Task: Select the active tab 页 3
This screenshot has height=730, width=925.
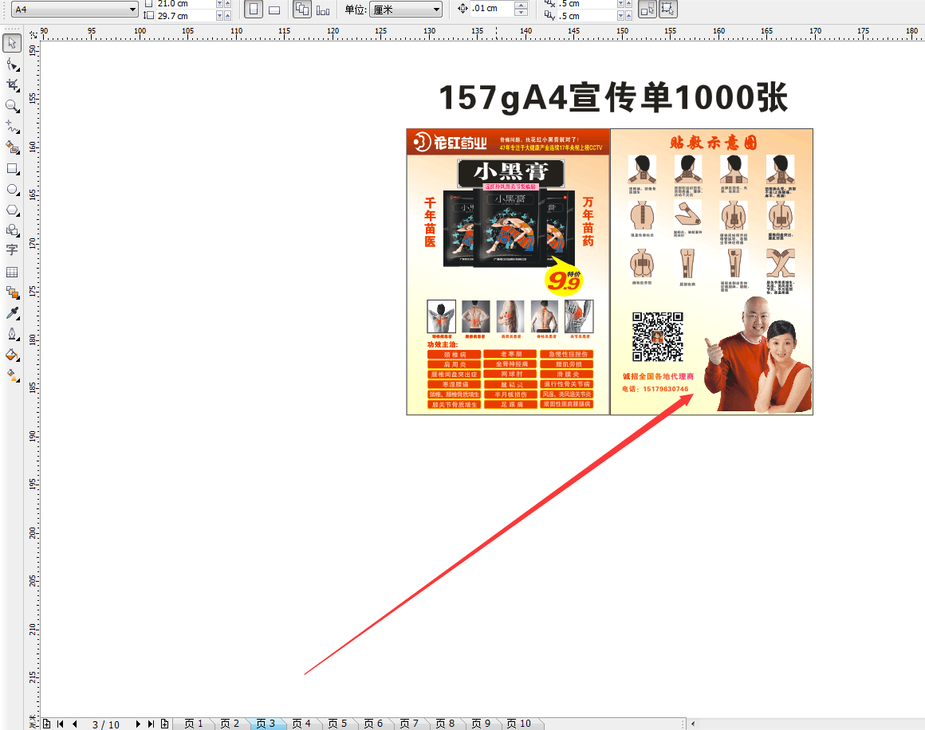Action: tap(266, 724)
